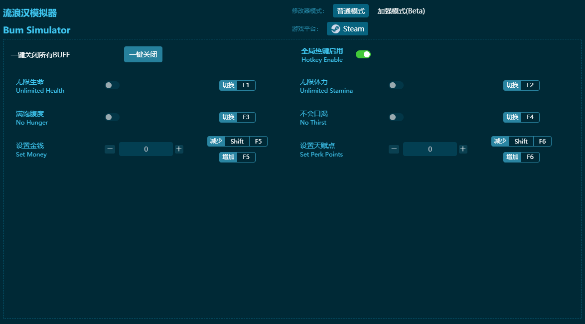Screen dimensions: 585x324
Task: Decrease Set Perk Points with minus icon
Action: tap(394, 149)
